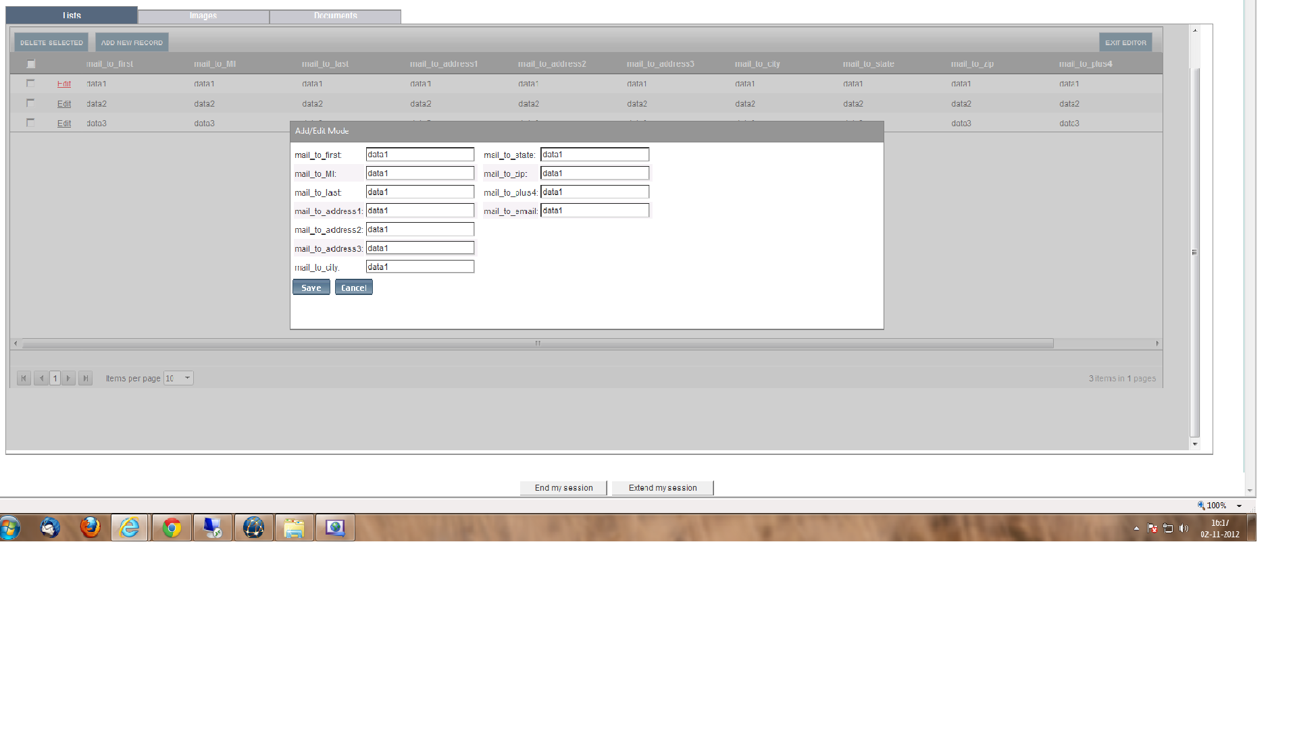This screenshot has width=1297, height=729.
Task: Click Edit link for data2 row
Action: (64, 104)
